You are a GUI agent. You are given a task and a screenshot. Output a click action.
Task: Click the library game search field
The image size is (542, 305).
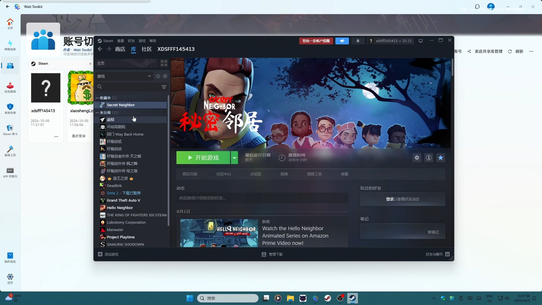[x=128, y=87]
